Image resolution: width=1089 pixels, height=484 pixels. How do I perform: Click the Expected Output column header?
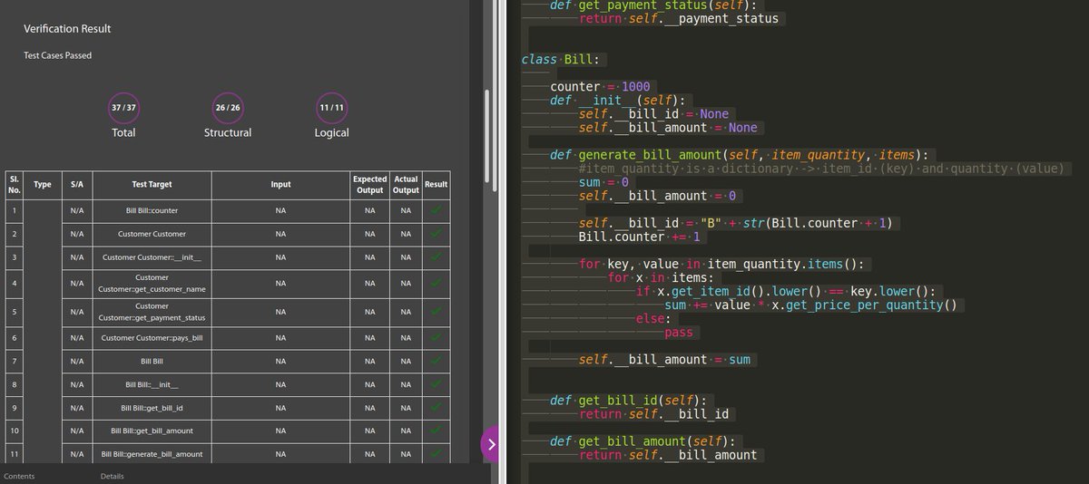coord(370,185)
